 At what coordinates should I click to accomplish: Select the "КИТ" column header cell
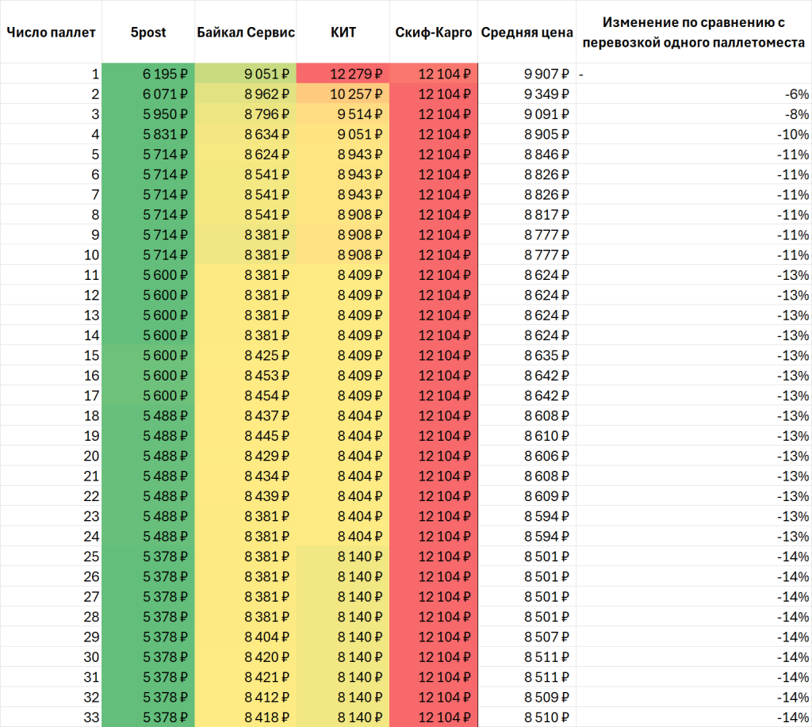[x=343, y=33]
